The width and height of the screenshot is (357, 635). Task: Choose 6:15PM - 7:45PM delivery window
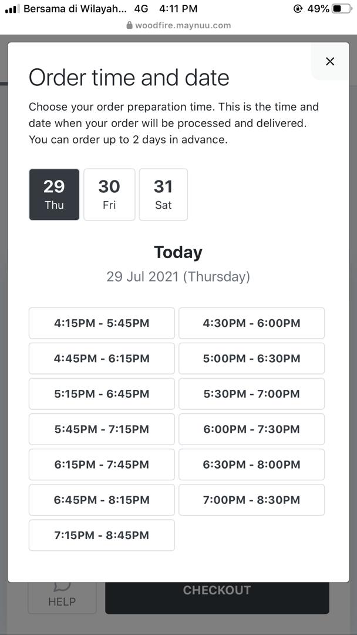coord(102,464)
